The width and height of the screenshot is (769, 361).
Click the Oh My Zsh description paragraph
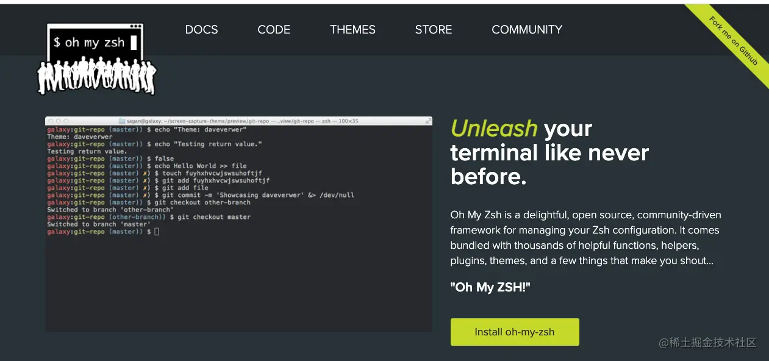[585, 238]
